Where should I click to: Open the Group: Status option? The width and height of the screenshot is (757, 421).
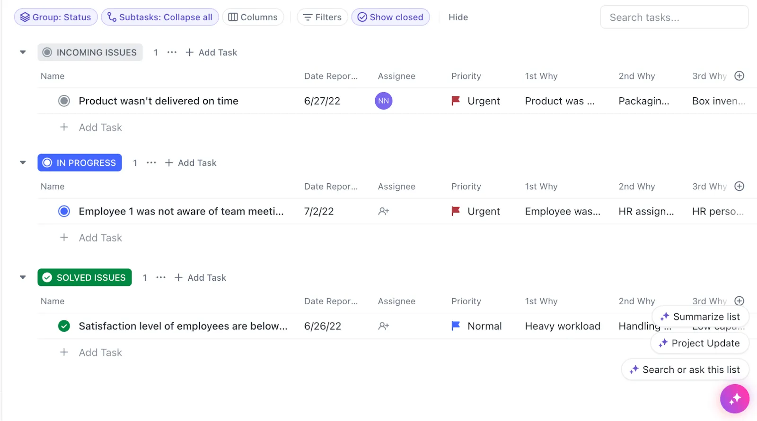[56, 17]
